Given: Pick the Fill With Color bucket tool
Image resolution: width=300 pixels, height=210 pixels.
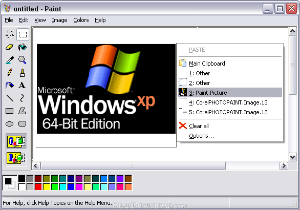Looking at the screenshot, I should coord(23,47).
